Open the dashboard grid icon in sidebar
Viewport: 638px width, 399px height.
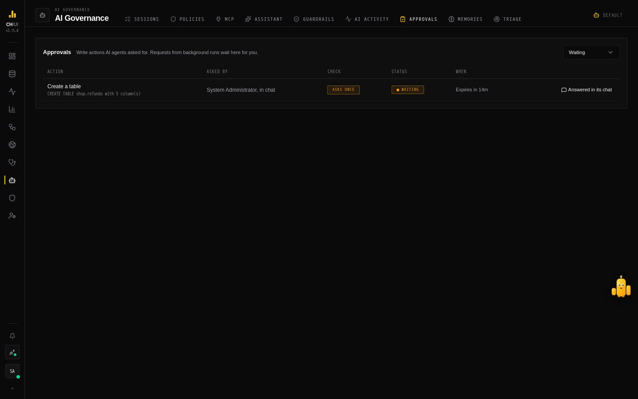(12, 56)
